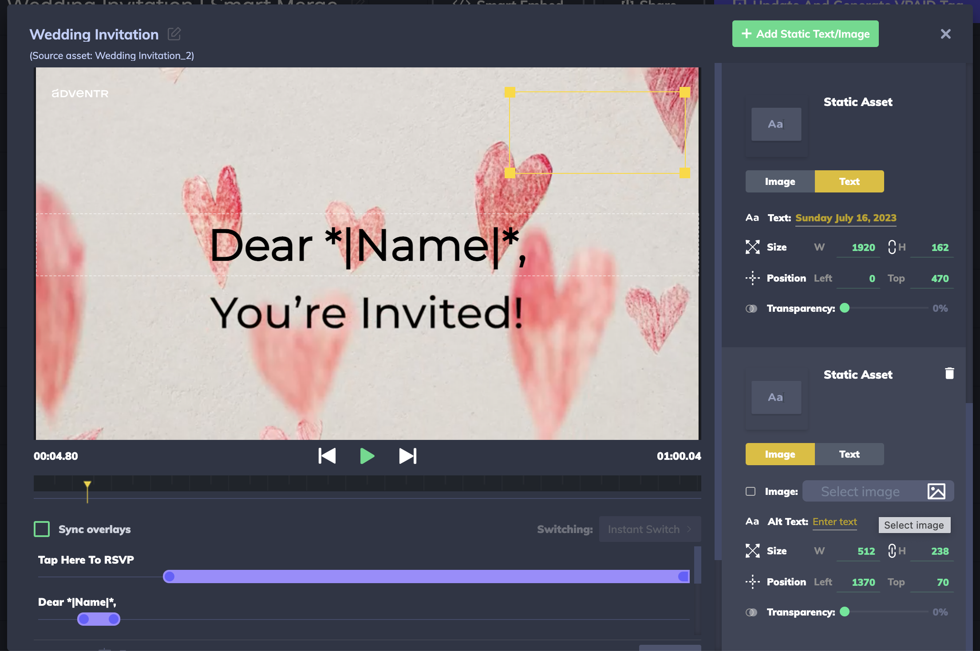Click Add Static Text/Image button
The image size is (980, 651).
tap(805, 34)
